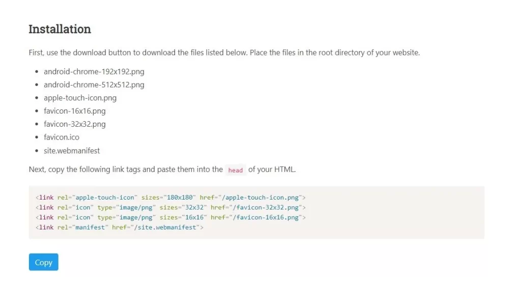The width and height of the screenshot is (521, 281).
Task: Click the inline head code tag
Action: [235, 170]
